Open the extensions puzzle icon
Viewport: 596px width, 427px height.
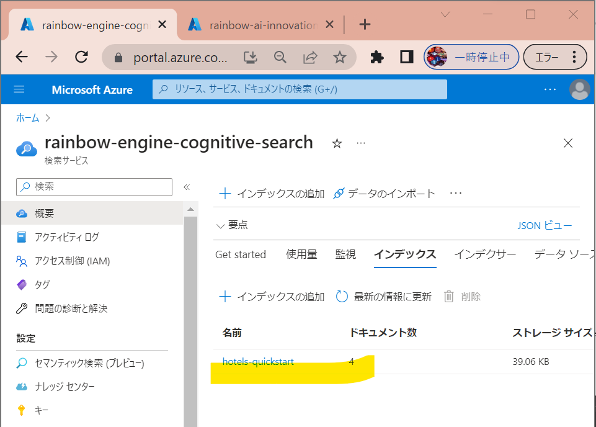[x=376, y=58]
